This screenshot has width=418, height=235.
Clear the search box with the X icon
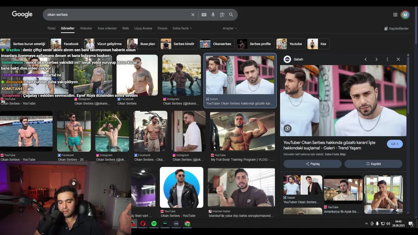(x=193, y=15)
